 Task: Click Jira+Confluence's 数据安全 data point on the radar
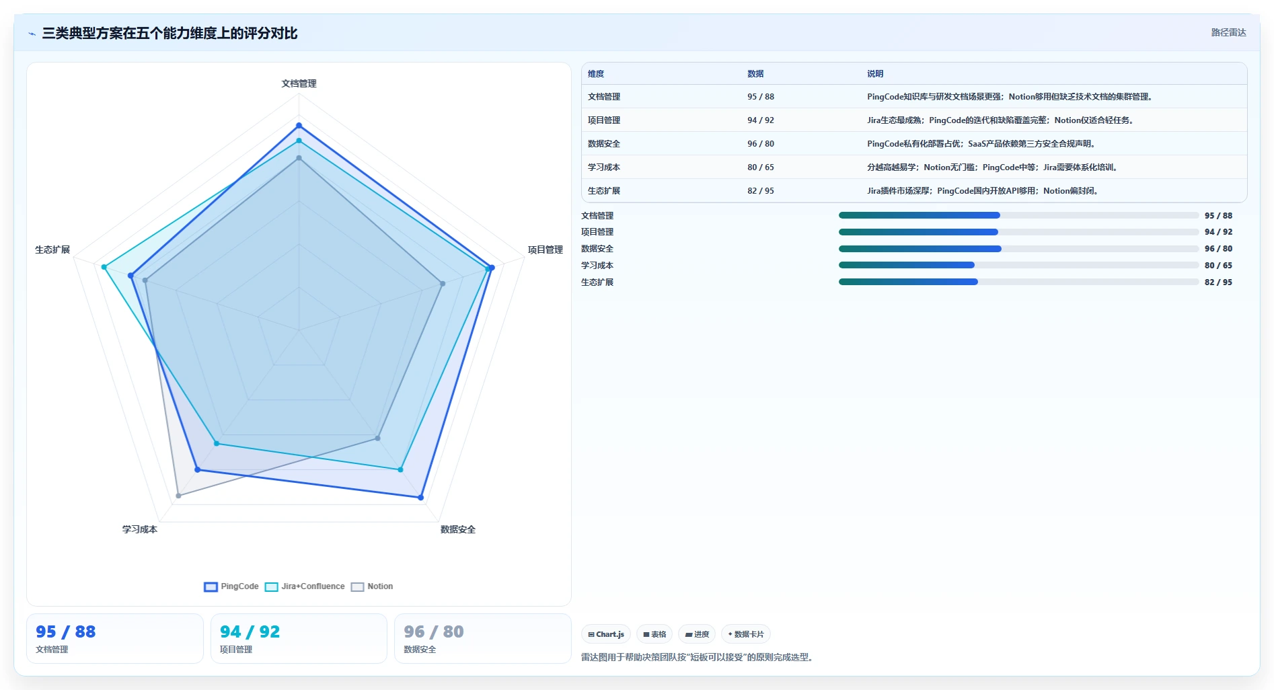click(400, 469)
